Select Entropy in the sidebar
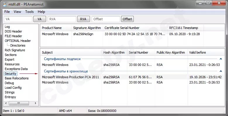Screen dimensions: 228x116 click(10, 97)
